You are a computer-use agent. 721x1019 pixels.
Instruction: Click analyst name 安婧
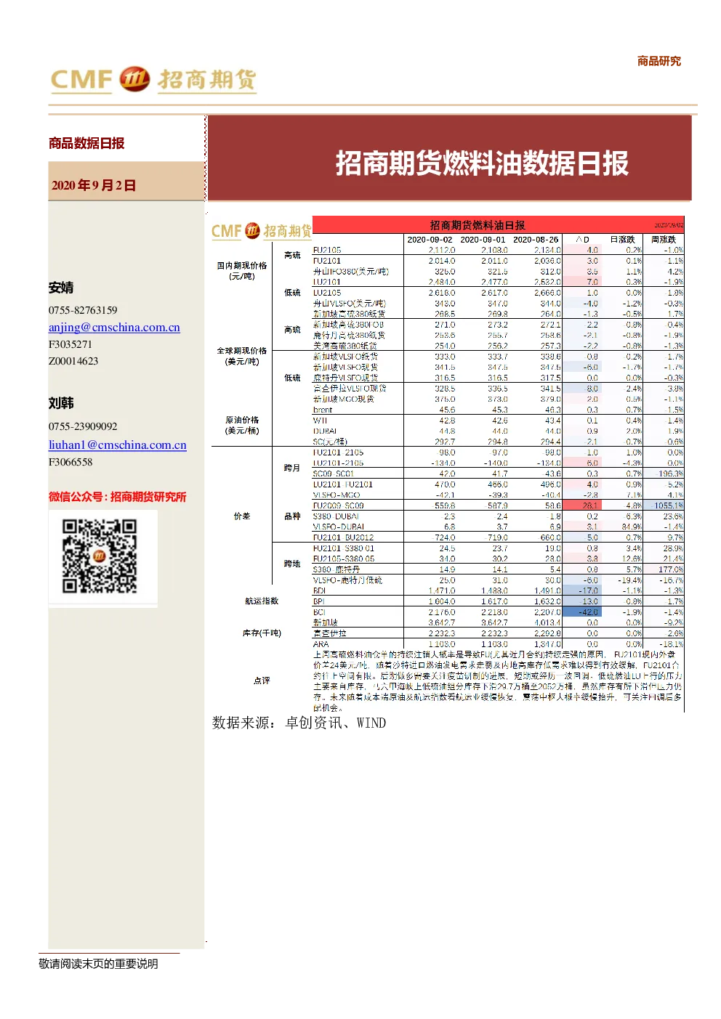pos(61,288)
